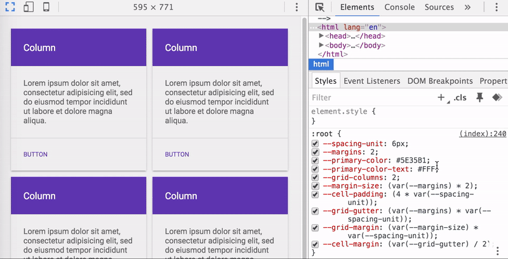Click the .cls toggle button
Image resolution: width=508 pixels, height=259 pixels.
pos(460,98)
